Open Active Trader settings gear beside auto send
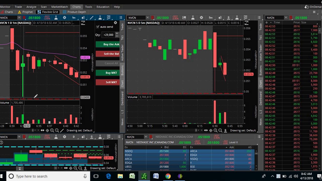Image resolution: width=322 pixels, height=181 pixels. [x=115, y=23]
